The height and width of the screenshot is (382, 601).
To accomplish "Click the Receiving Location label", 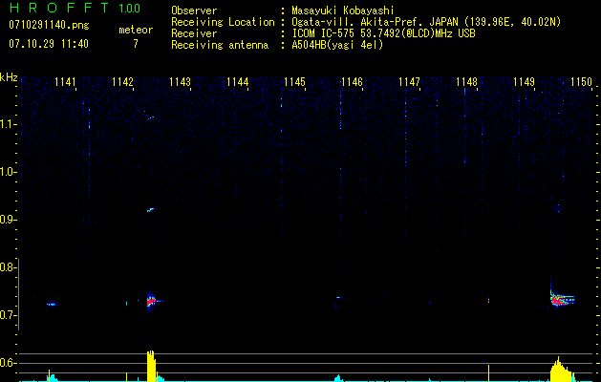I will (x=223, y=22).
